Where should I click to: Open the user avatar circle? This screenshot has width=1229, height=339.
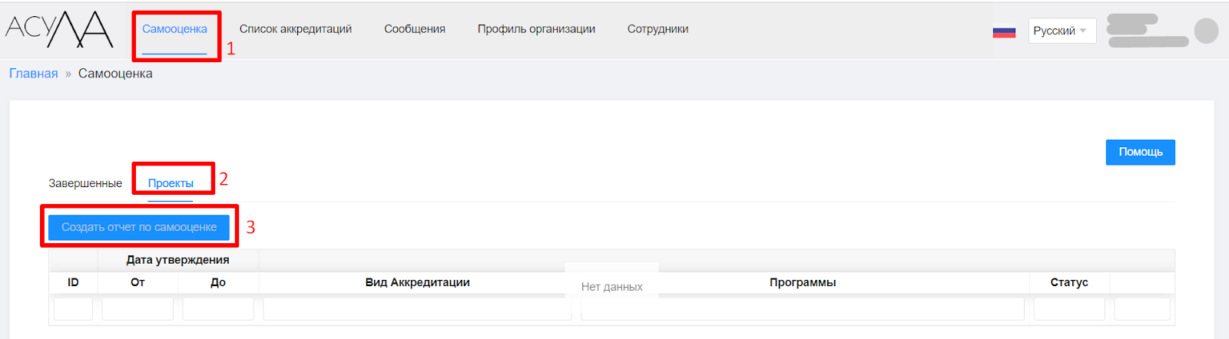(x=1206, y=31)
